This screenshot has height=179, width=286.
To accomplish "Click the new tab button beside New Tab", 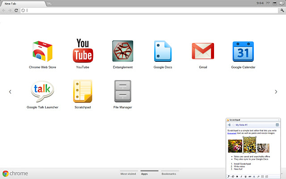I will pyautogui.click(x=49, y=4).
